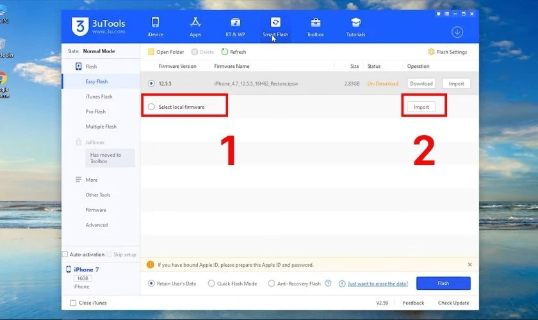Image resolution: width=538 pixels, height=320 pixels.
Task: Open the downloads circle arrow icon
Action: [x=457, y=32]
